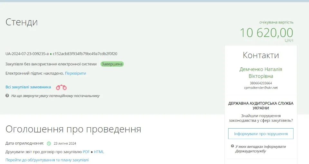Select hash c152acb83f934fb79bc49a7cdb2f0f20
Viewport: 309px width, 164px height.
pos(85,54)
